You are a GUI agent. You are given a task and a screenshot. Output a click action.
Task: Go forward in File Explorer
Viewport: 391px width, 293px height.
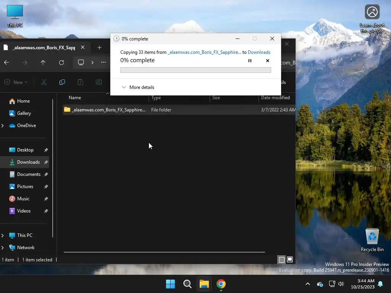pos(25,62)
